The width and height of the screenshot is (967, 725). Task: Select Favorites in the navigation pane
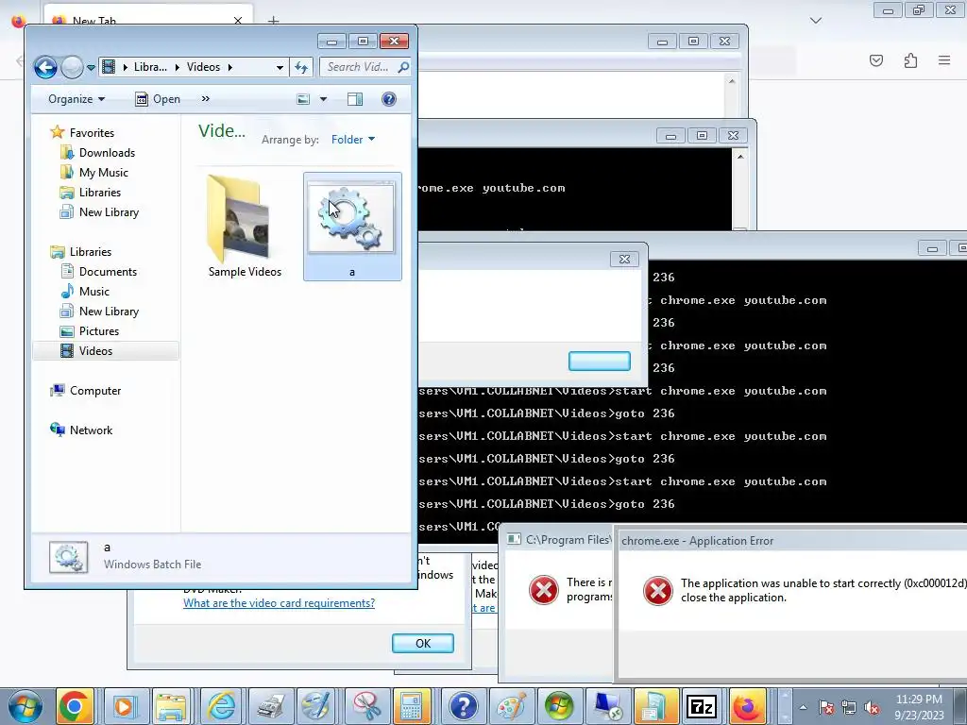tap(92, 132)
